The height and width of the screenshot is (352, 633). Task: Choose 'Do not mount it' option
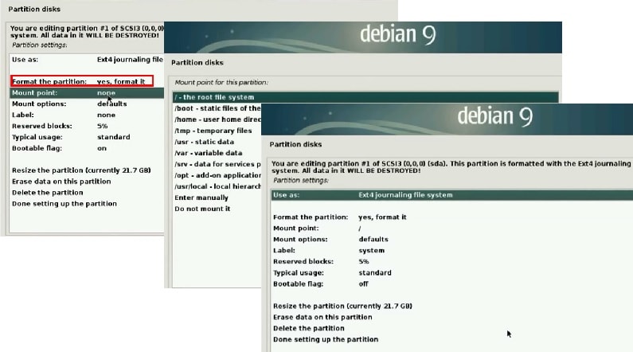pyautogui.click(x=217, y=209)
